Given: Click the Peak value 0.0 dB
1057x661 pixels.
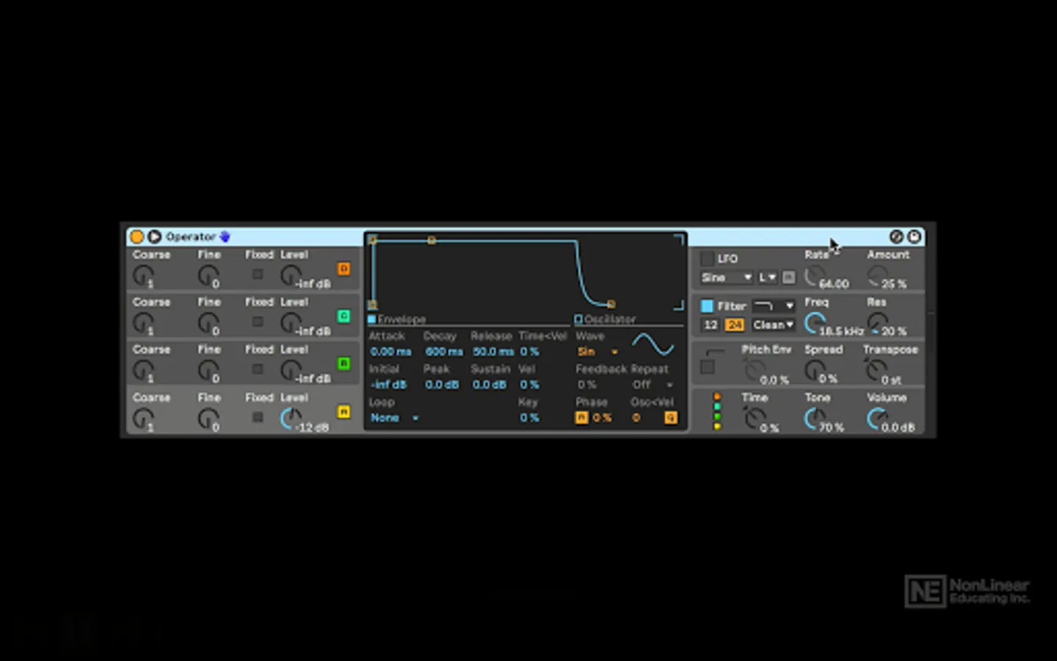Looking at the screenshot, I should (442, 385).
